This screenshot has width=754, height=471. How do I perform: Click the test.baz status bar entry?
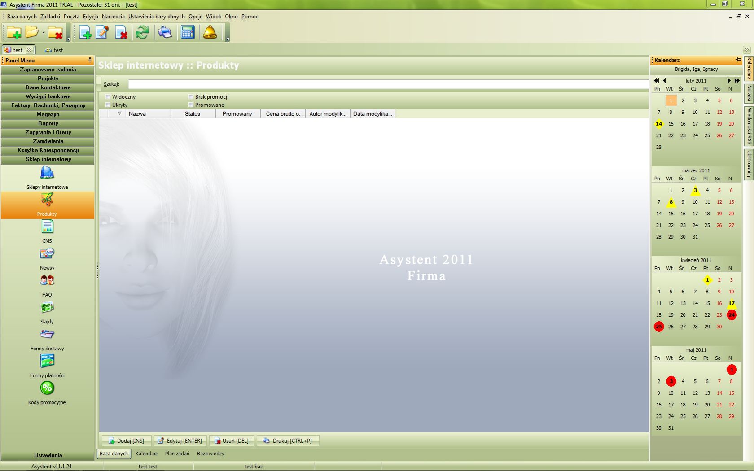point(254,467)
